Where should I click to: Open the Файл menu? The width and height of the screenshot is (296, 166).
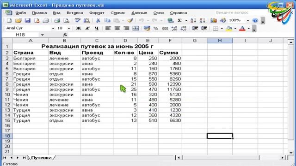click(x=20, y=13)
